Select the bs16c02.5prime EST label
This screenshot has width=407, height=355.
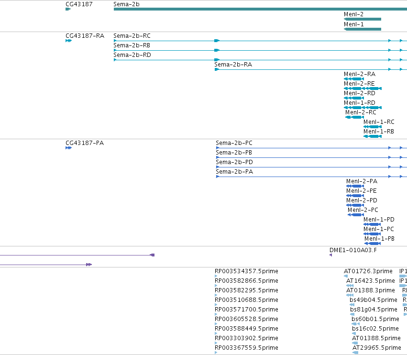click(375, 329)
